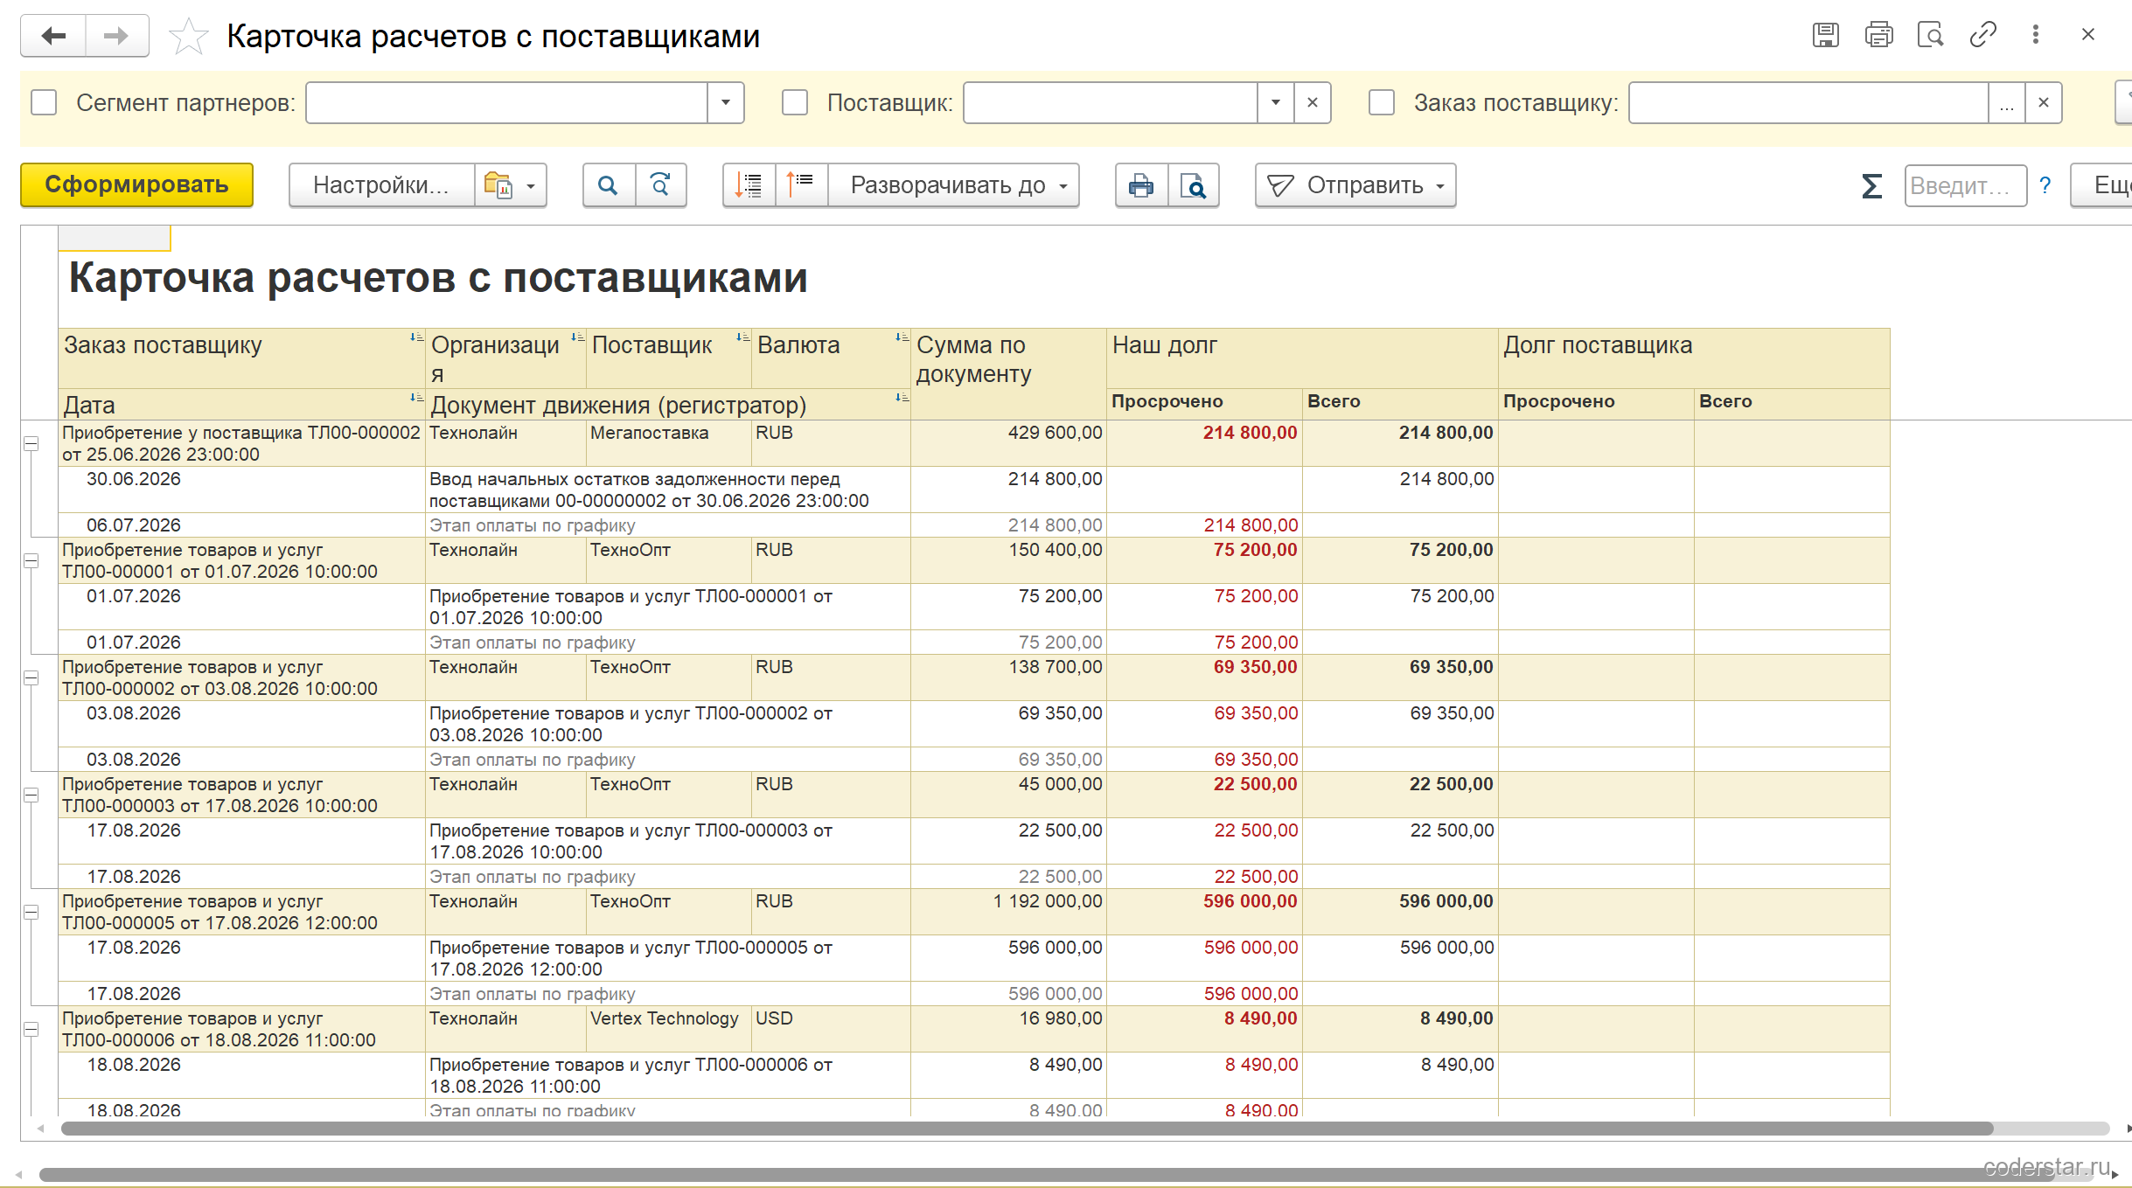Open Поставщик dropdown arrow

1276,102
